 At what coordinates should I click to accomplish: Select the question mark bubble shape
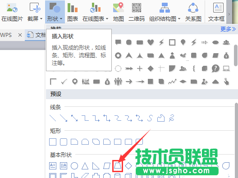(215, 68)
